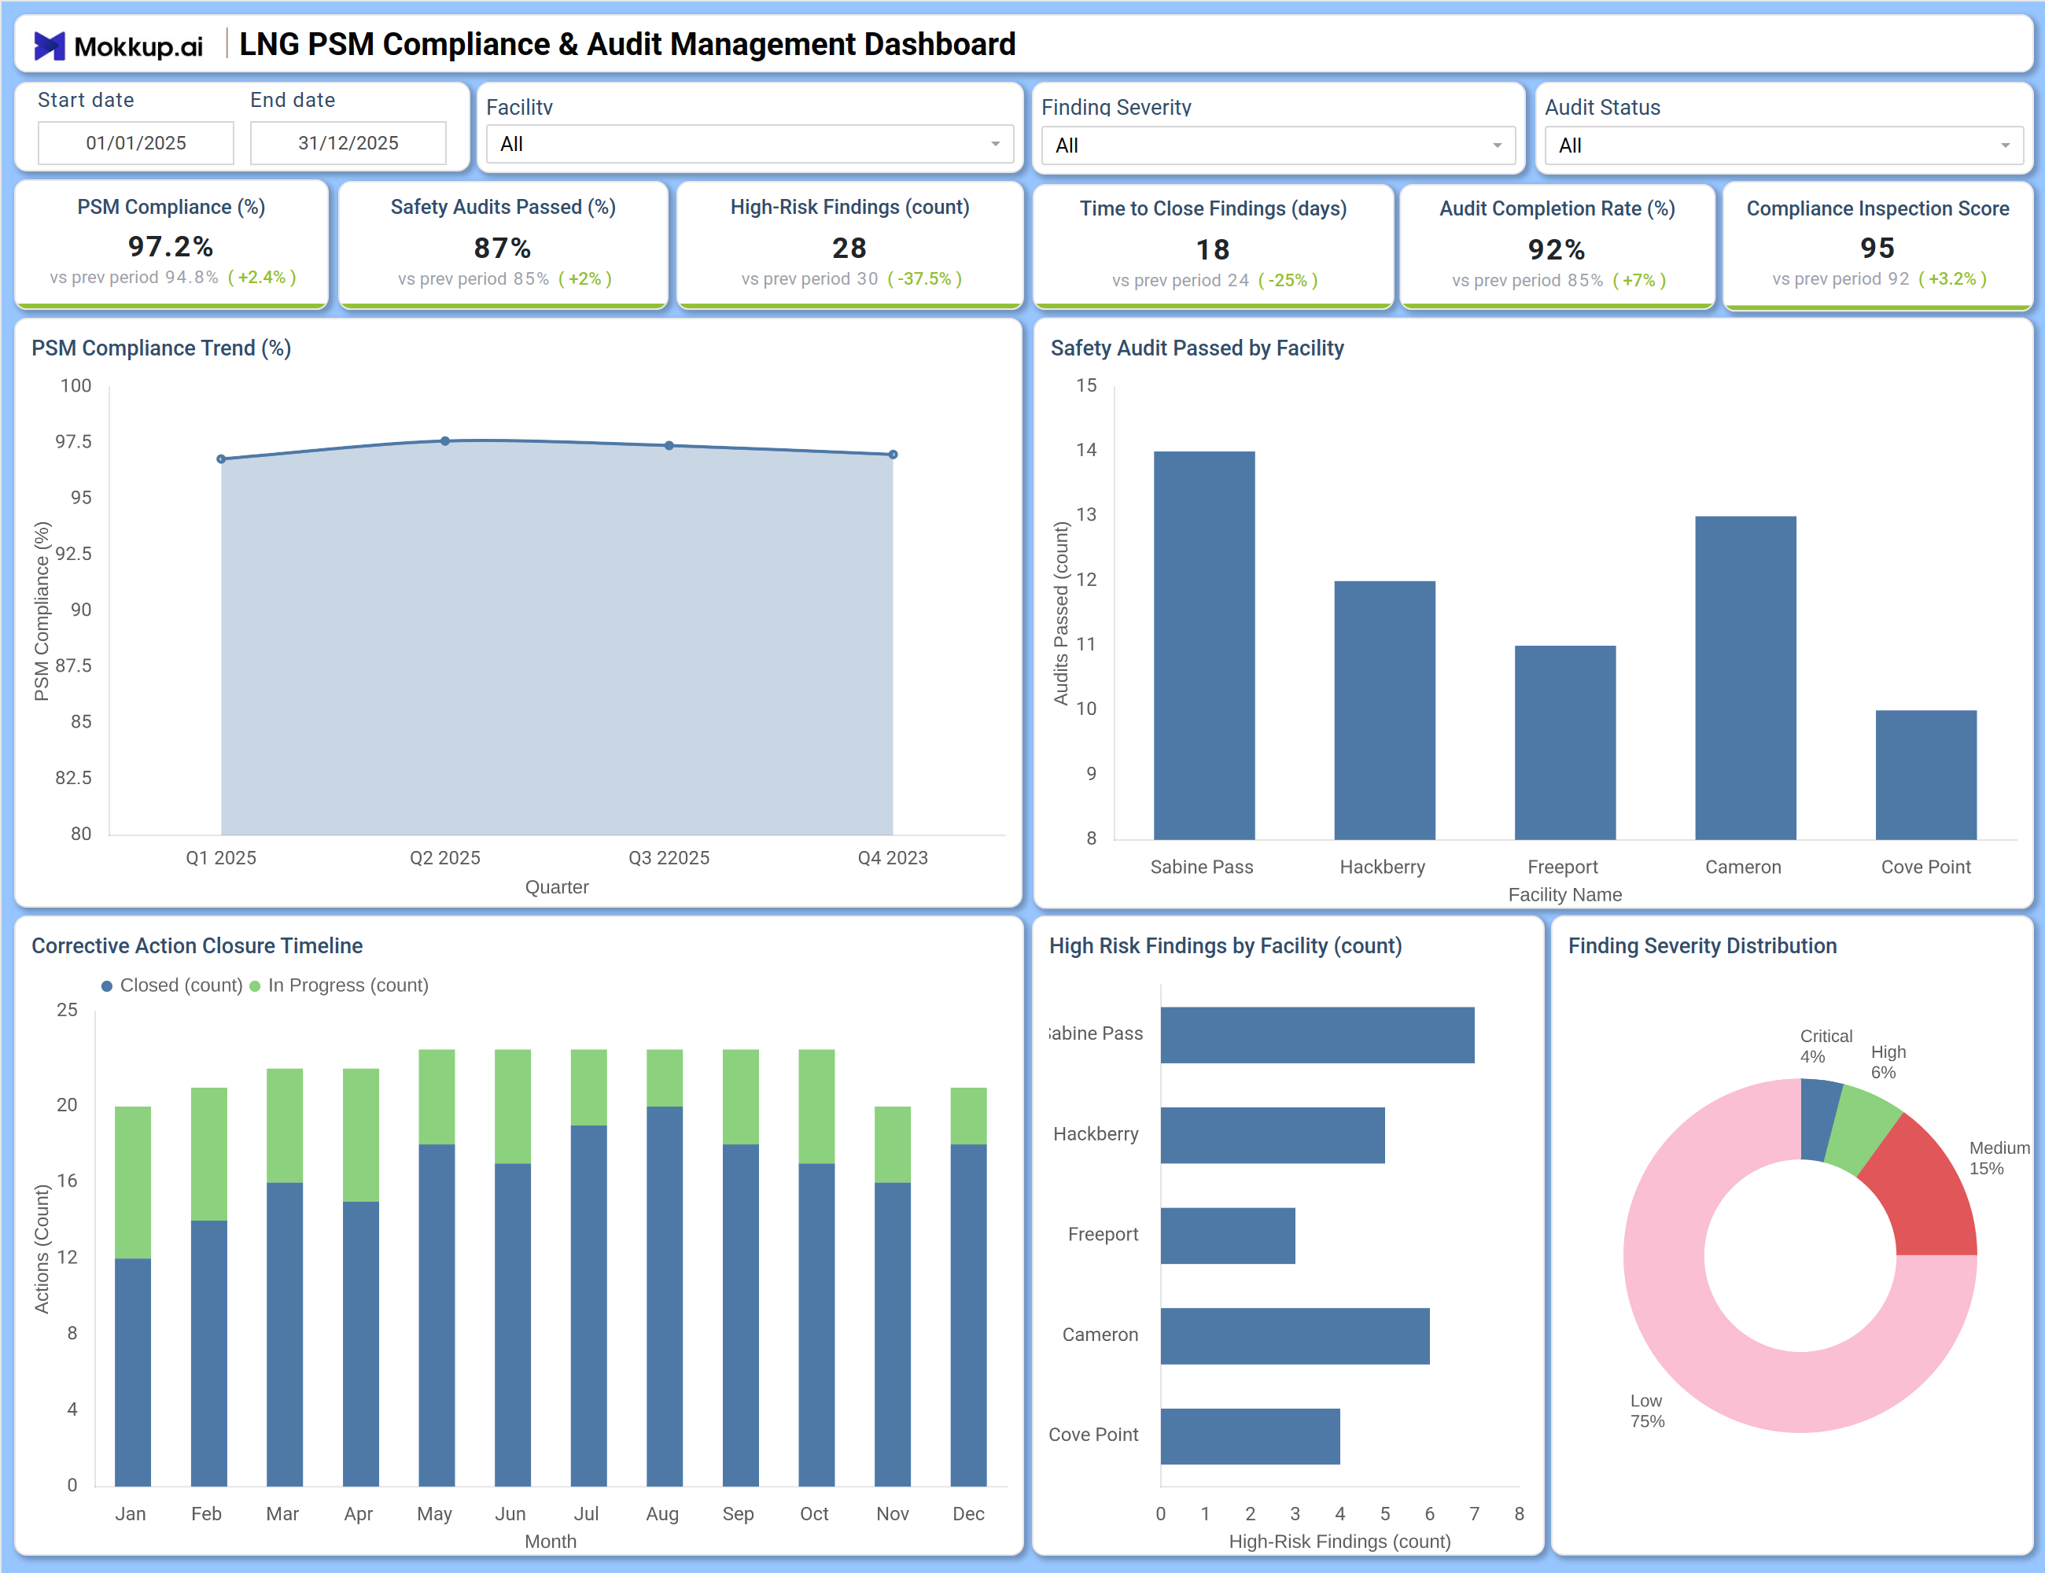Click the Safety Audit Passed by Facility title

click(x=1196, y=348)
